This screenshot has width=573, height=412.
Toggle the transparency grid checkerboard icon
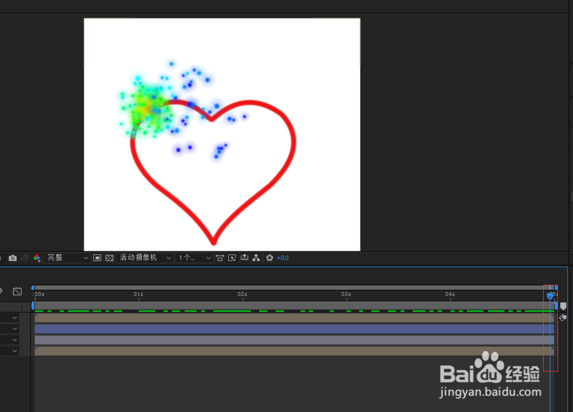click(109, 258)
